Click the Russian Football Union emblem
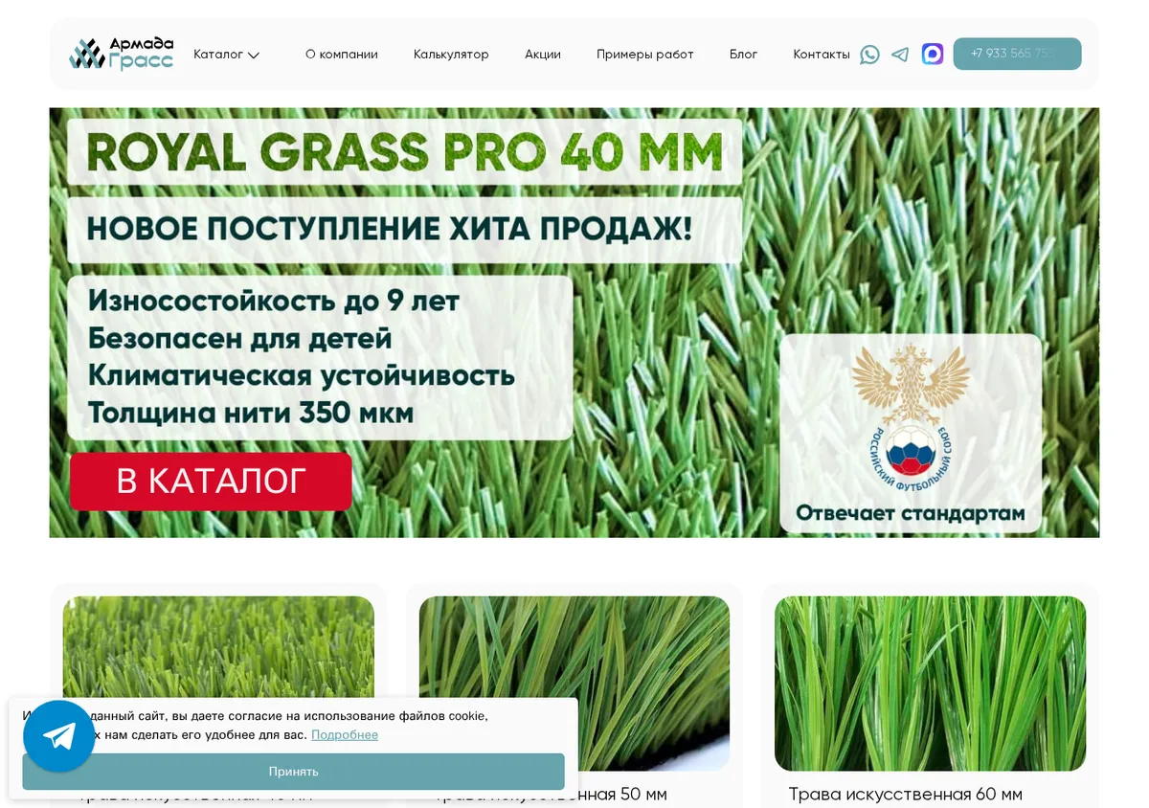Viewport: 1149px width, 808px height. coord(909,414)
